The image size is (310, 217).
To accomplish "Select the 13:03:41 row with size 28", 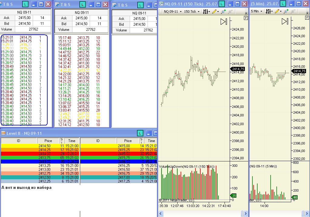I will coord(79,110).
